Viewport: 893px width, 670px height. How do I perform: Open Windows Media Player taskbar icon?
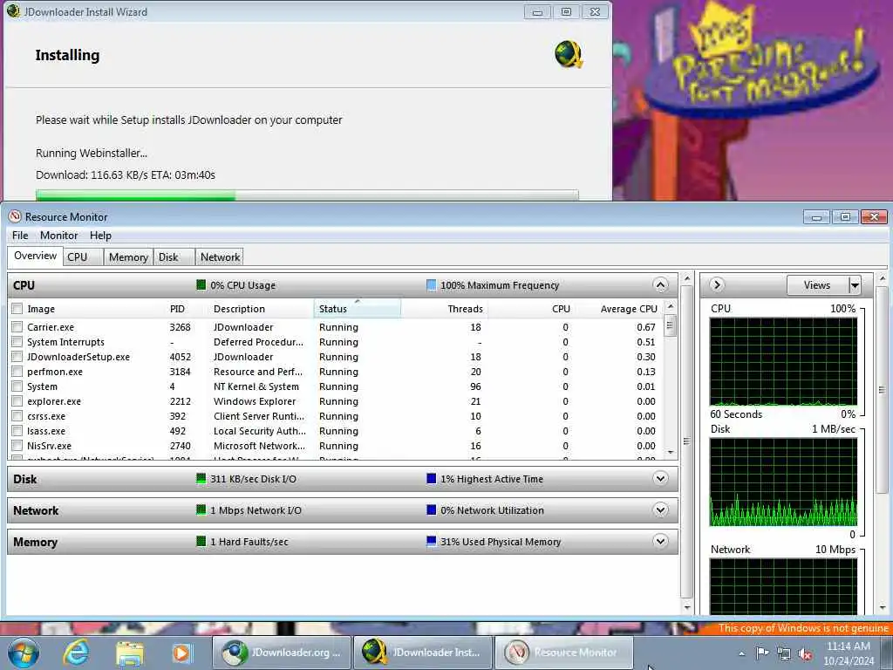pyautogui.click(x=183, y=653)
